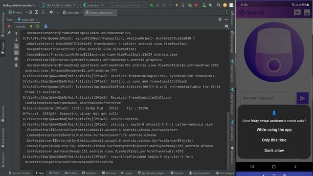Click the Android back navigation icon on the emulator
313x176 pixels.
(x=295, y=166)
